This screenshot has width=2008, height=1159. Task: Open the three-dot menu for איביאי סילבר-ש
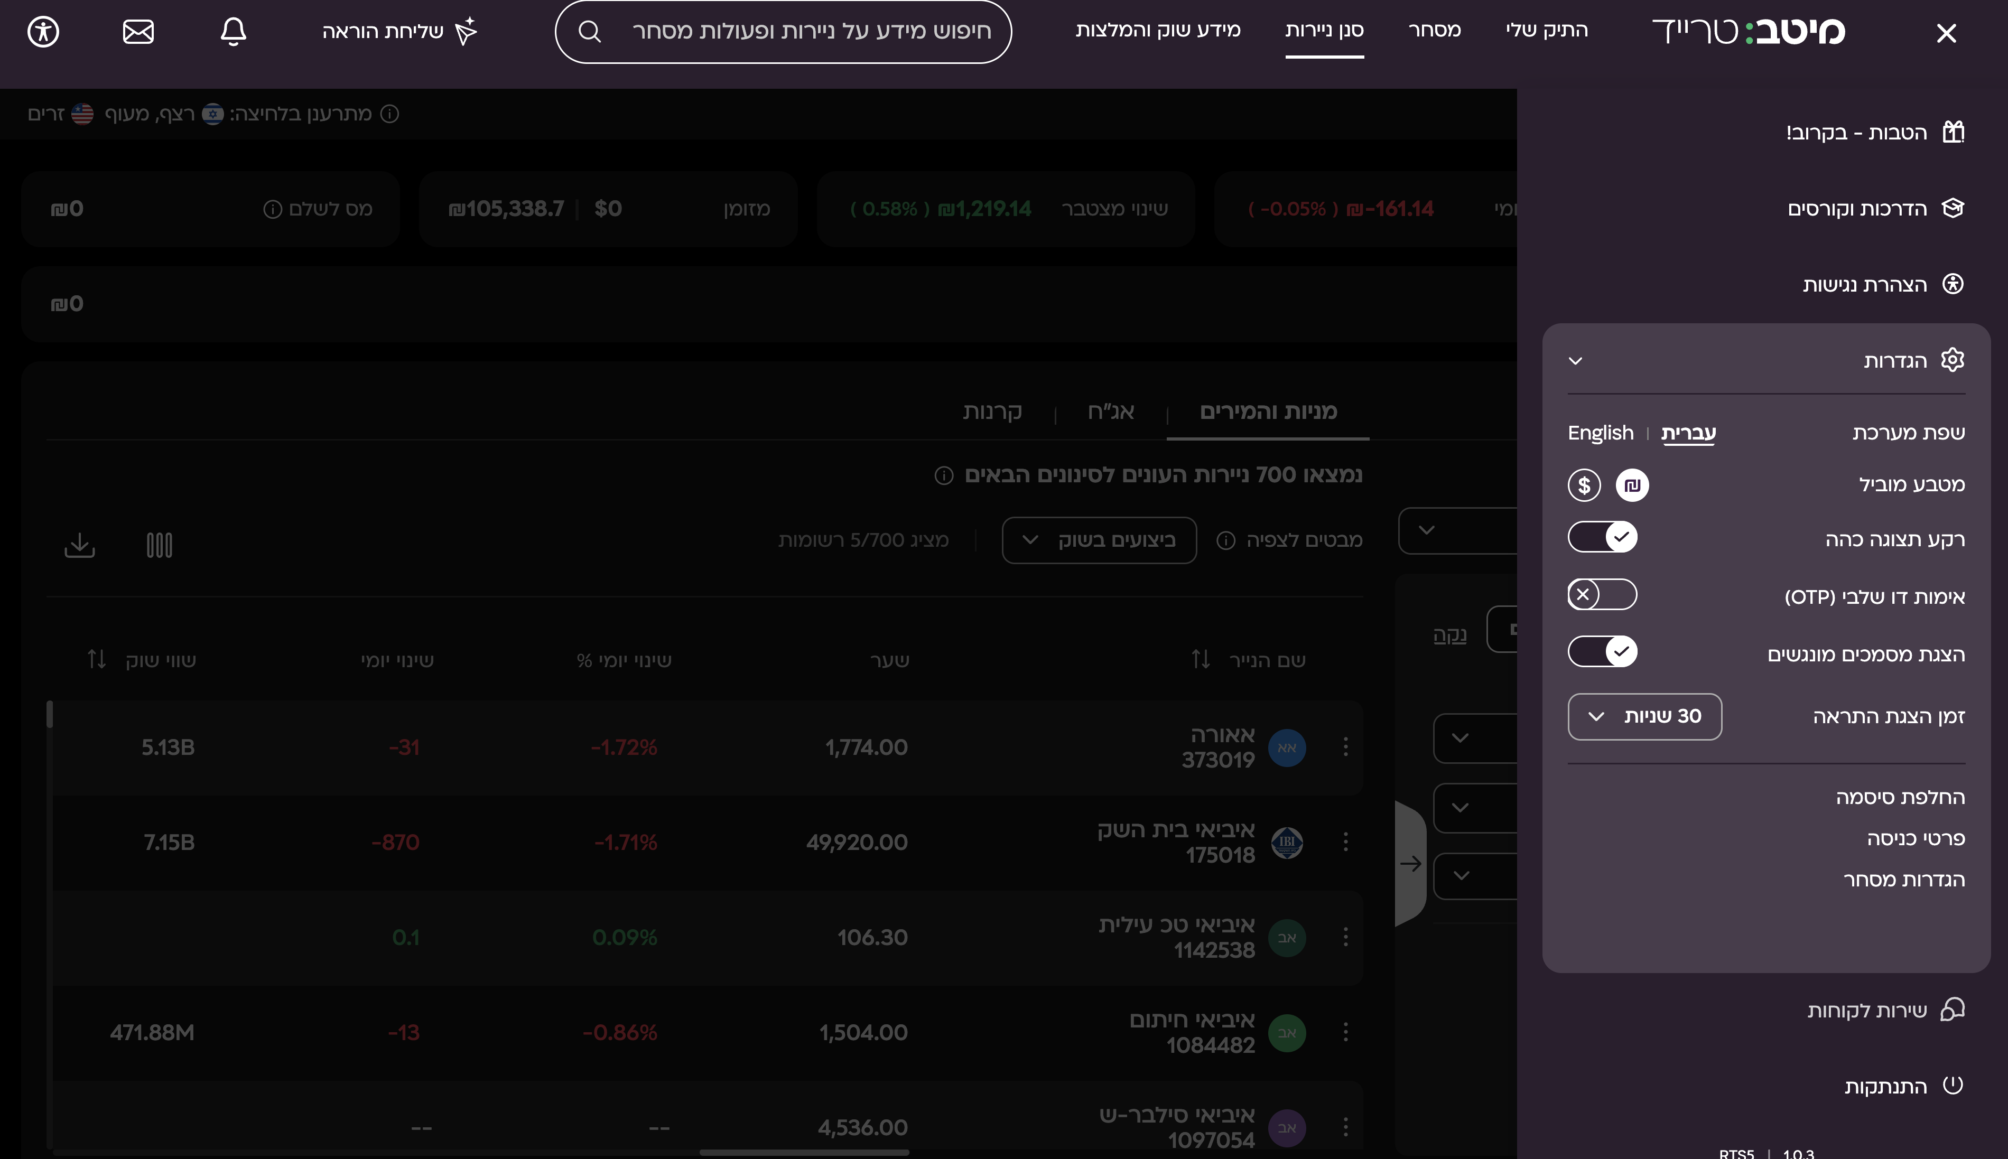click(1345, 1126)
